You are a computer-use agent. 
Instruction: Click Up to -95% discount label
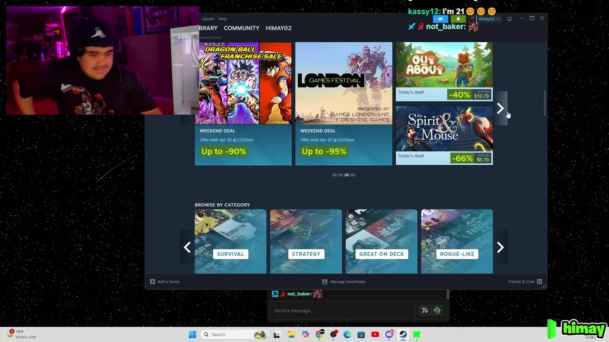click(x=324, y=151)
